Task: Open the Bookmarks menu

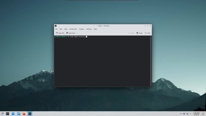Action: (73, 29)
